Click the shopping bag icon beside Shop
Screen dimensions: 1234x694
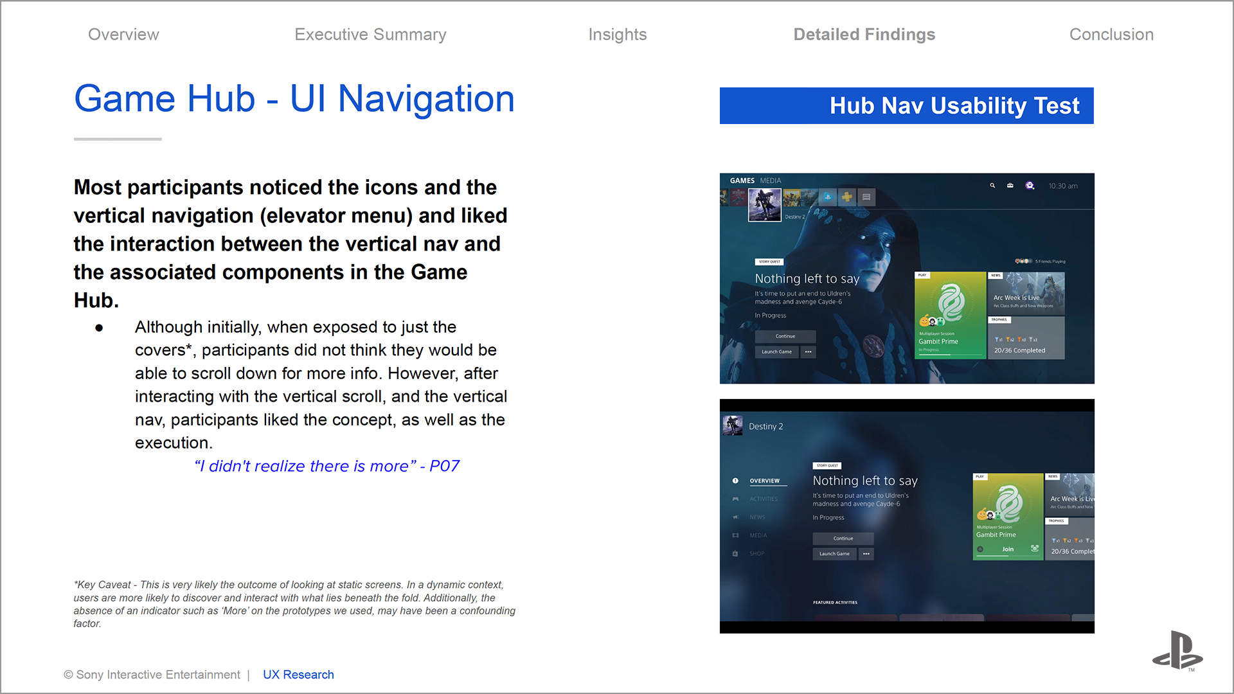pyautogui.click(x=735, y=553)
